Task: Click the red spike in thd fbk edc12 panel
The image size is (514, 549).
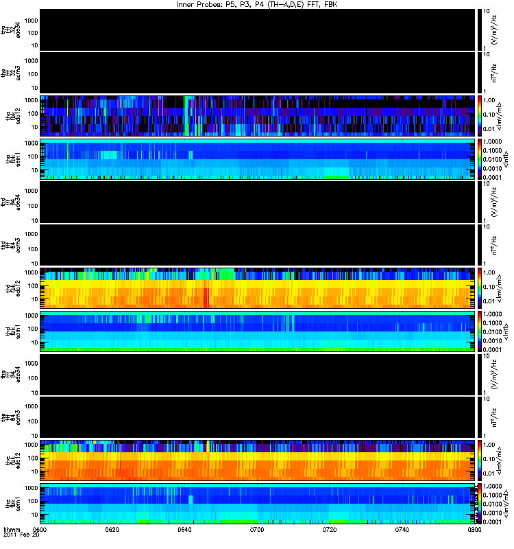Action: 206,298
